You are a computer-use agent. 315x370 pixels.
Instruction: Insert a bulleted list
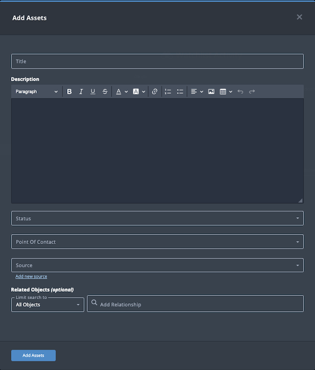180,91
